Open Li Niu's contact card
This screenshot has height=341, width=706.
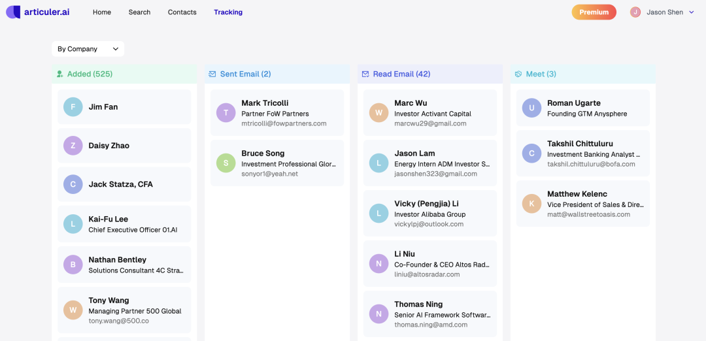(x=430, y=264)
